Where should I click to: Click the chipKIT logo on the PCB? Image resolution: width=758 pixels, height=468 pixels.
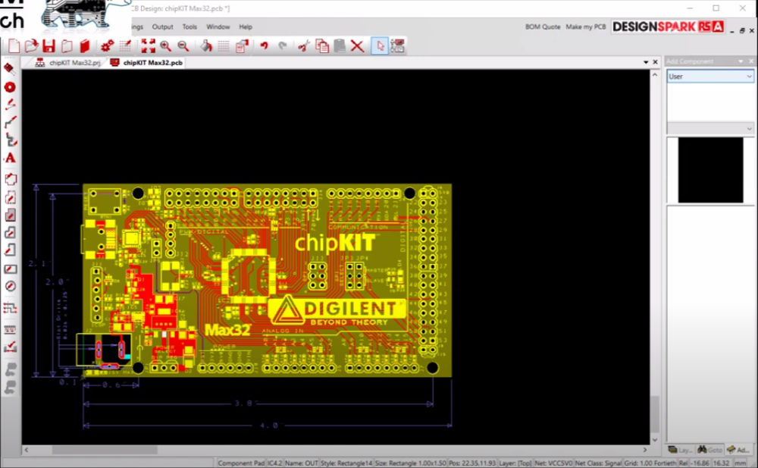coord(335,243)
